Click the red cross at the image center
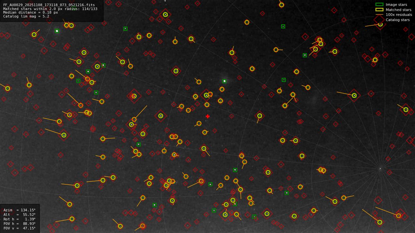 point(208,116)
